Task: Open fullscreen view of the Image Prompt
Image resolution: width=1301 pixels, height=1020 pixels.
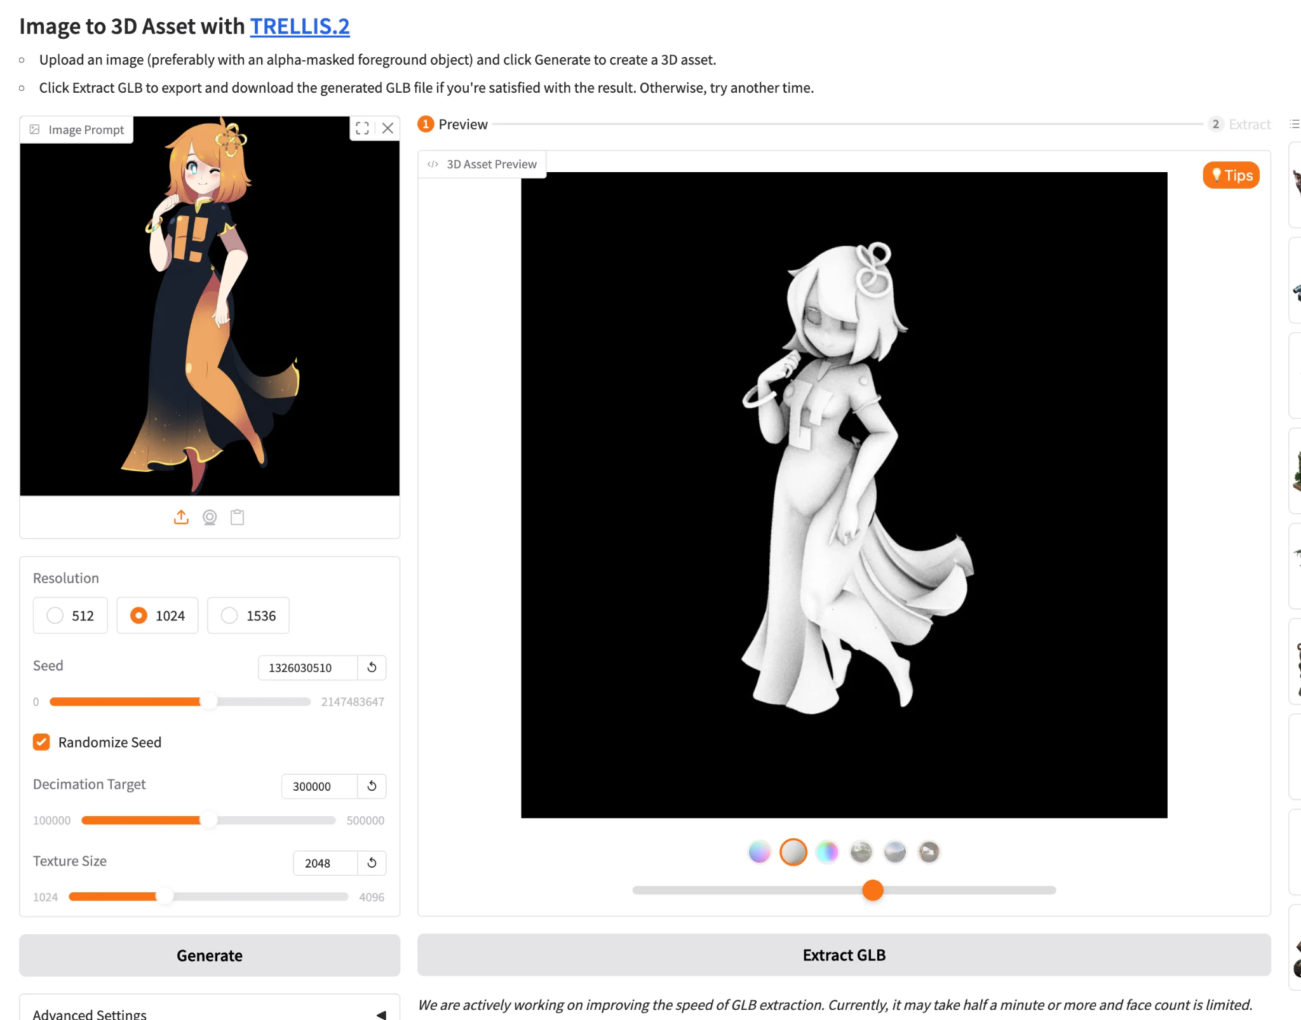Action: coord(363,128)
